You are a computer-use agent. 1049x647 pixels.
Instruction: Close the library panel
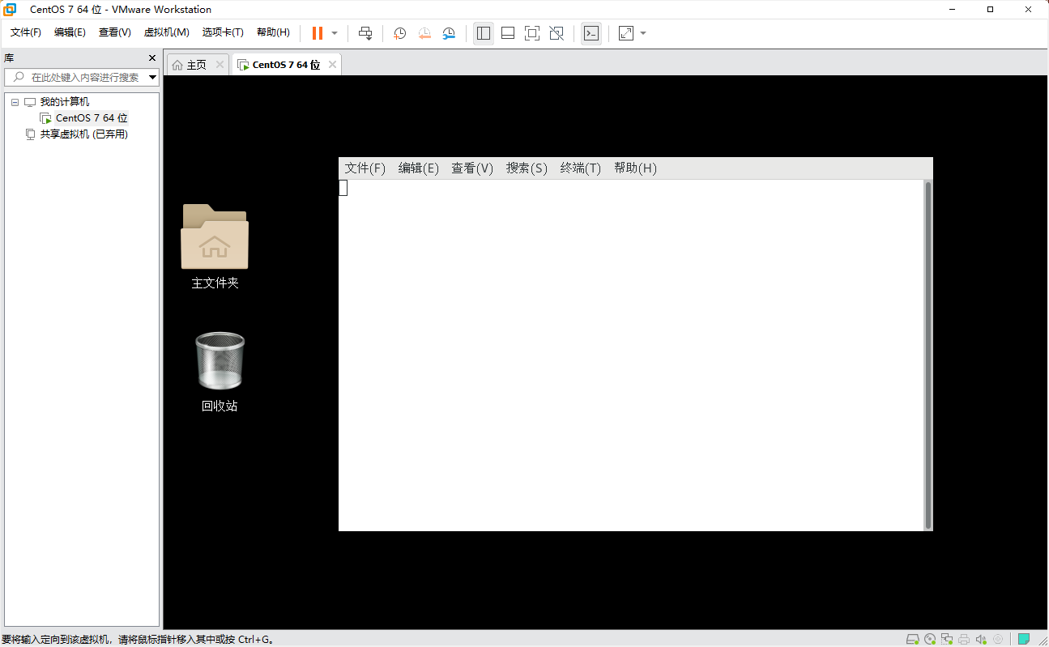pos(152,58)
